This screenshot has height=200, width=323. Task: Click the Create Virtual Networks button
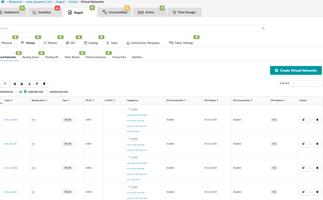coord(296,71)
